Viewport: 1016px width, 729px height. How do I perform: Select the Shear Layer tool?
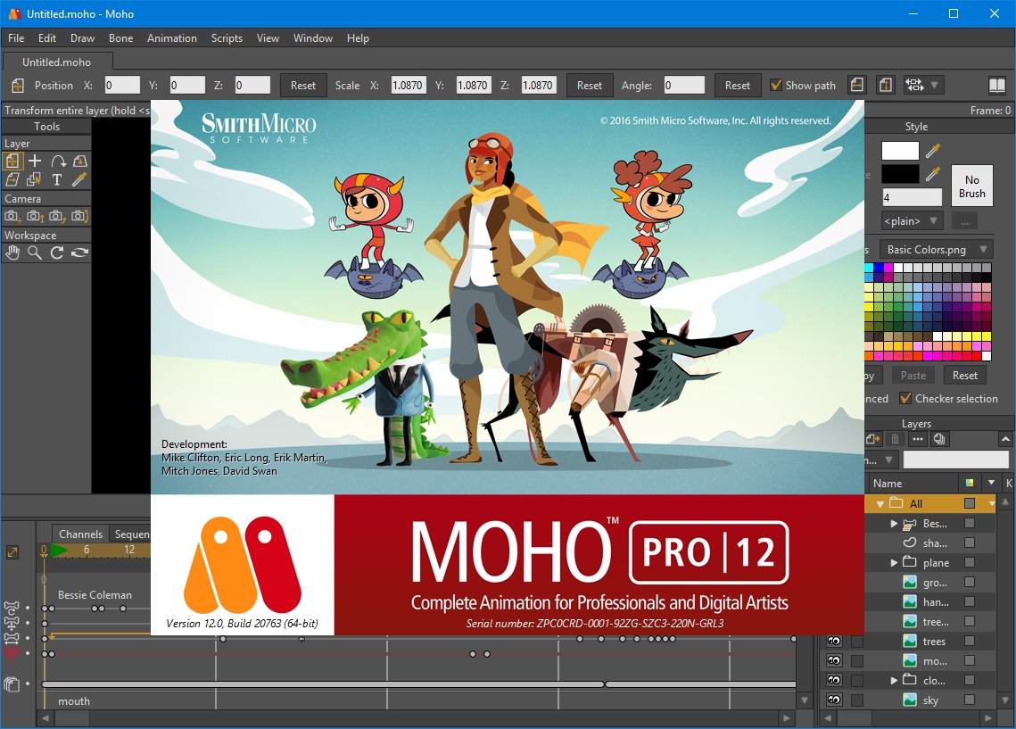click(13, 179)
